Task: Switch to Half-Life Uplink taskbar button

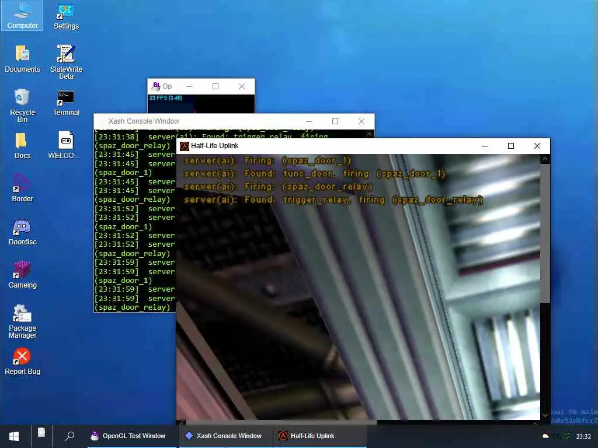Action: [319, 436]
